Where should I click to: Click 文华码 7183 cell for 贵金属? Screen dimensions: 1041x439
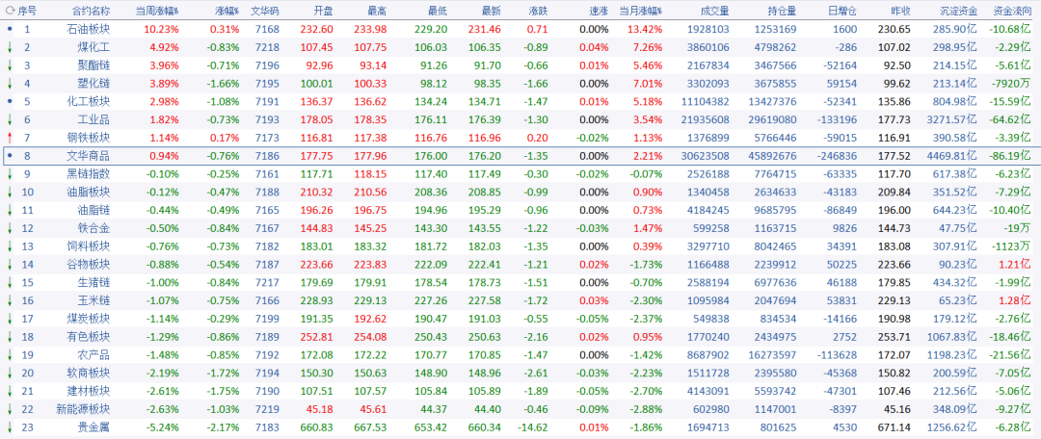(266, 427)
